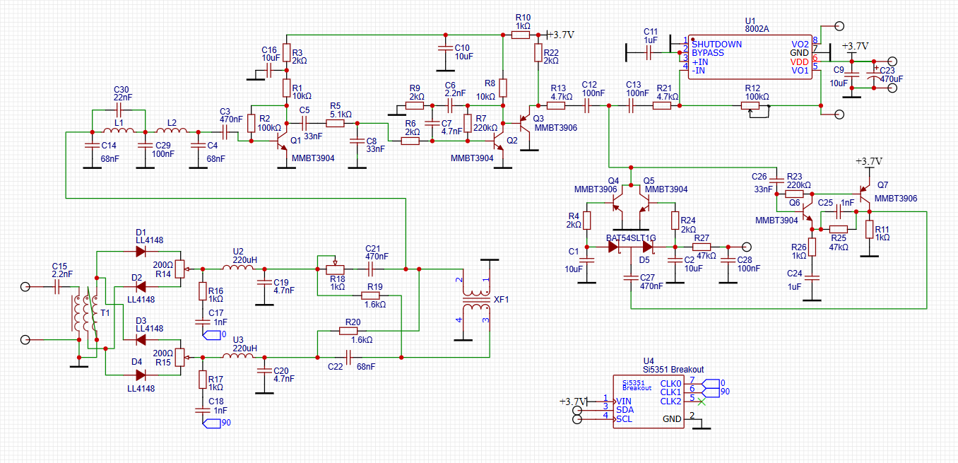Screen dimensions: 958x463
Task: Select the XF1 transformer symbol
Action: 475,301
